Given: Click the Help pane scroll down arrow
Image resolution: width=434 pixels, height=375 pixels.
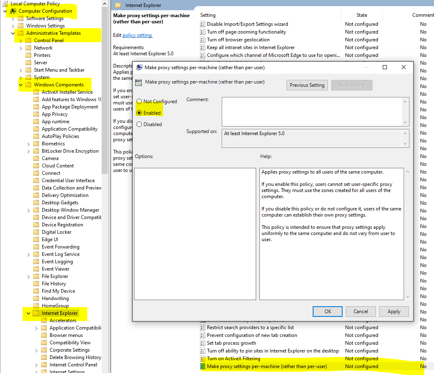Looking at the screenshot, I should 407,297.
